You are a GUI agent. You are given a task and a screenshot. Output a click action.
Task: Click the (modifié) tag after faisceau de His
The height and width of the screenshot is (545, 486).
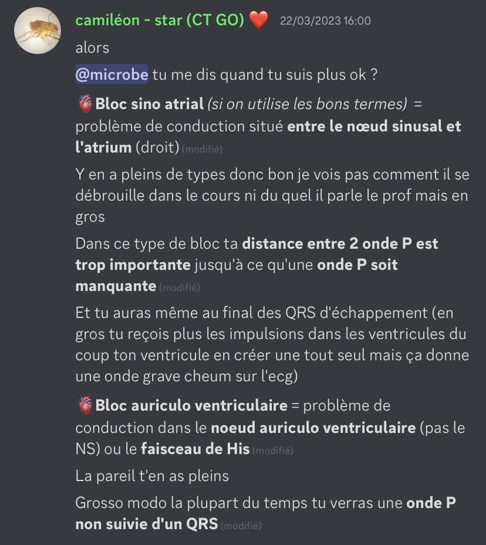[273, 451]
